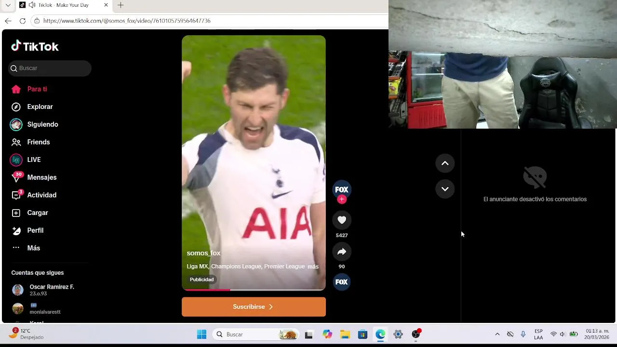This screenshot has width=617, height=347.
Task: Click the Suscribirse button
Action: click(x=254, y=307)
